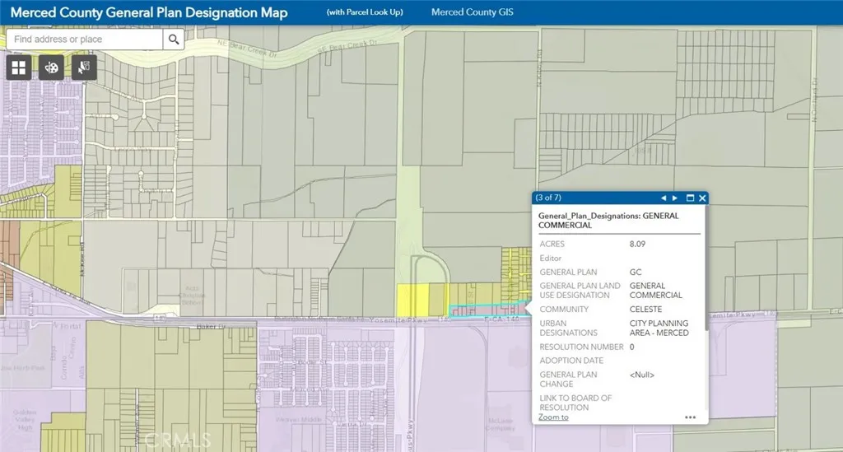
Task: Focus the Find address or place field
Action: point(85,40)
